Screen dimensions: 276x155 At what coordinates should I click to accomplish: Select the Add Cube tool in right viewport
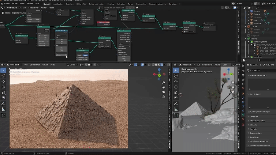175,115
